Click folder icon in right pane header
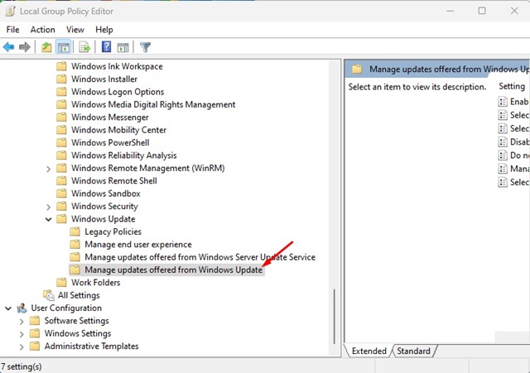Screen dimensions: 530x373 (x=357, y=69)
